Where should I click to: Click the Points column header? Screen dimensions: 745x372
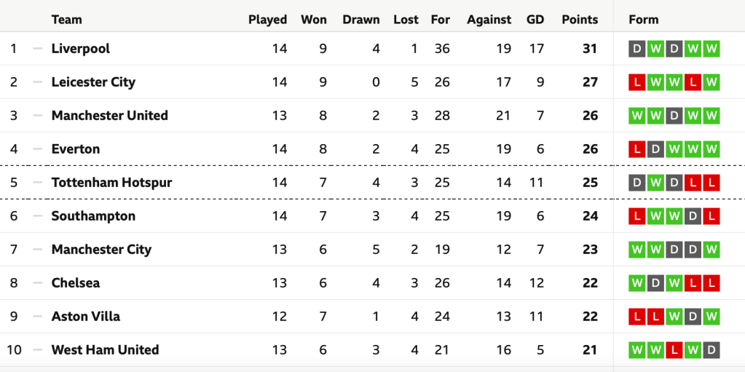coord(580,20)
